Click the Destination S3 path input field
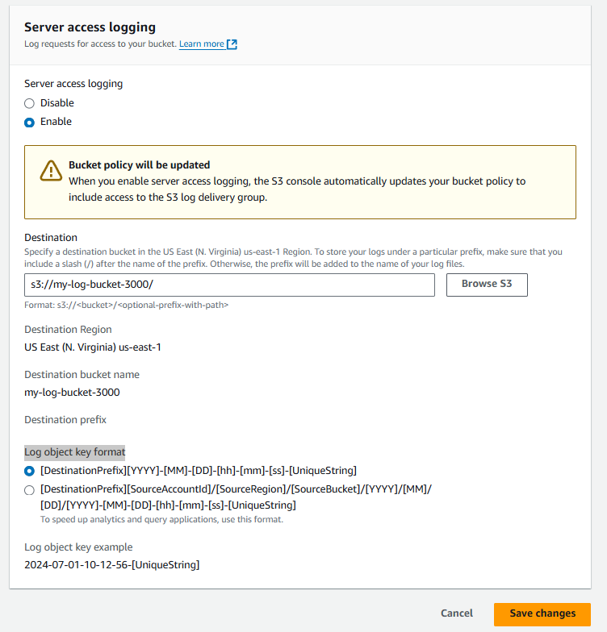The height and width of the screenshot is (632, 607). pos(229,285)
